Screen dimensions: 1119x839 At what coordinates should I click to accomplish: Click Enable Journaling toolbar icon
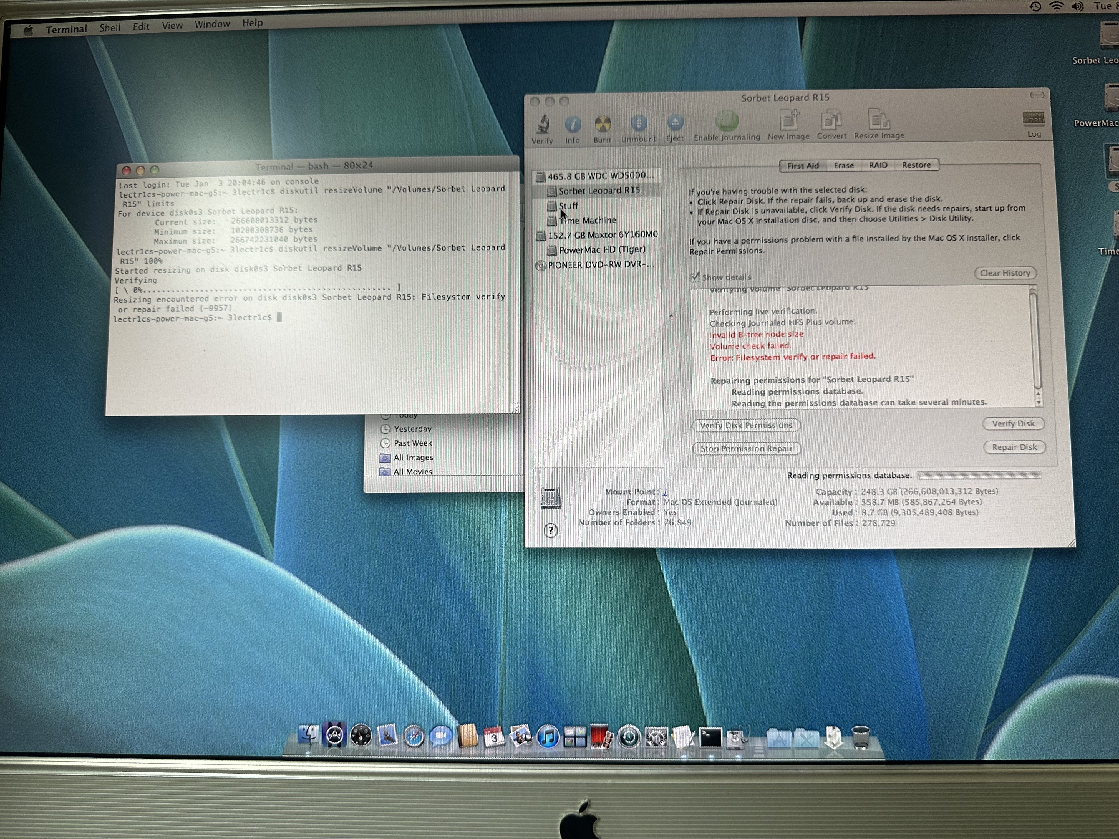coord(727,121)
